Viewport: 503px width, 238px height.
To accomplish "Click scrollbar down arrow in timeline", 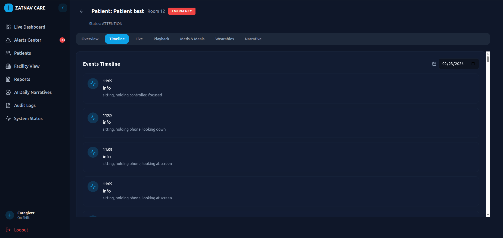I will pos(488,215).
